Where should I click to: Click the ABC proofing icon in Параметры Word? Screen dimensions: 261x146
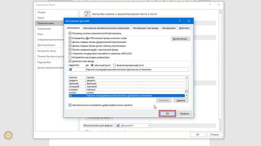87,14
